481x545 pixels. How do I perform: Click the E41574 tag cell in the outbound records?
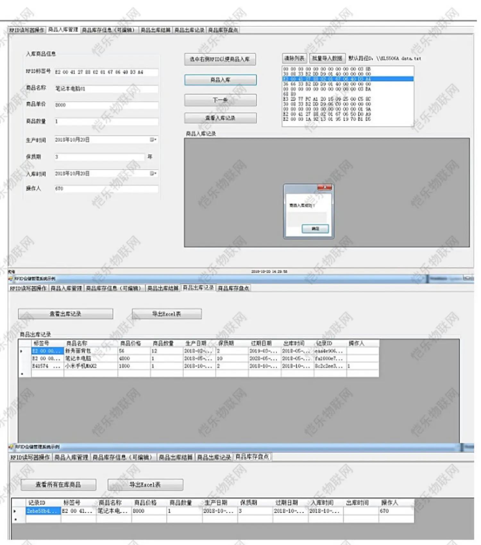click(x=47, y=366)
